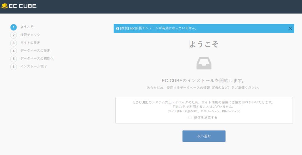
Task: Click the step 2 number circle
Action: click(14, 35)
